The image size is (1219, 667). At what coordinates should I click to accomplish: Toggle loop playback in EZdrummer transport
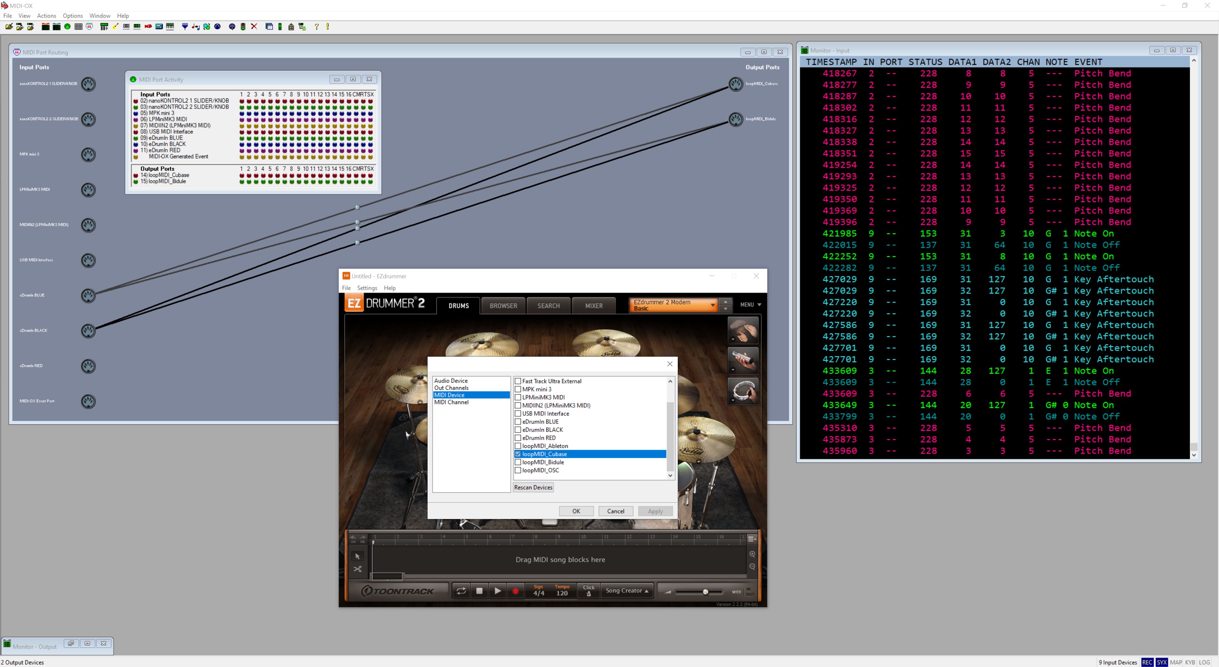[x=461, y=591]
